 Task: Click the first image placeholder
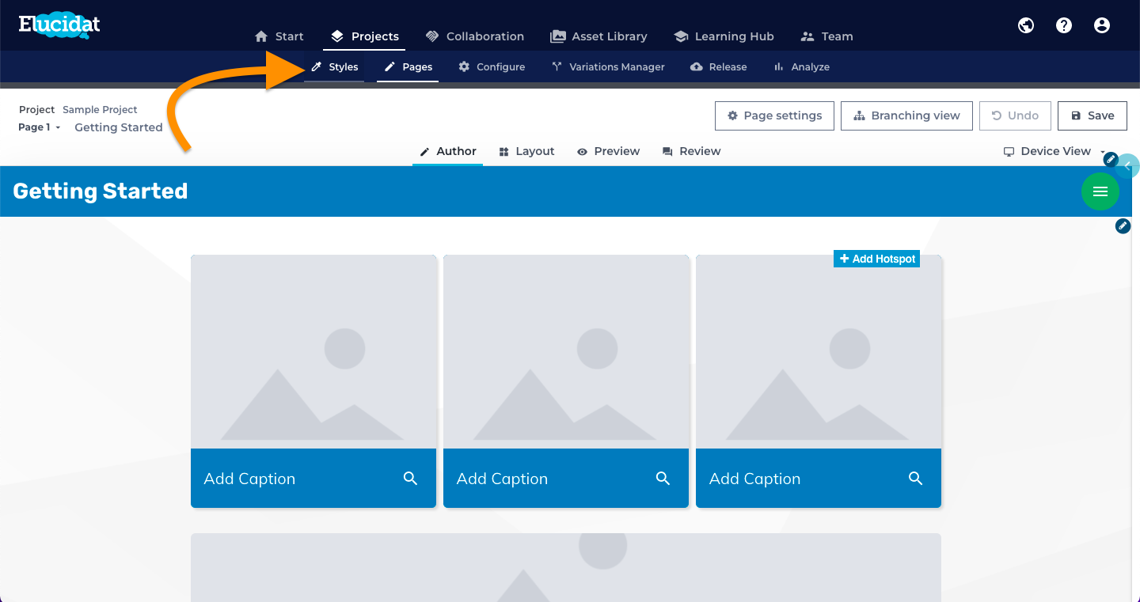click(x=313, y=352)
